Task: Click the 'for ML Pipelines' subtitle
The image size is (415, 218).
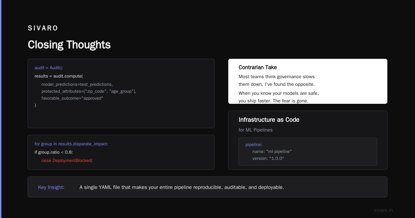Action: (x=256, y=130)
